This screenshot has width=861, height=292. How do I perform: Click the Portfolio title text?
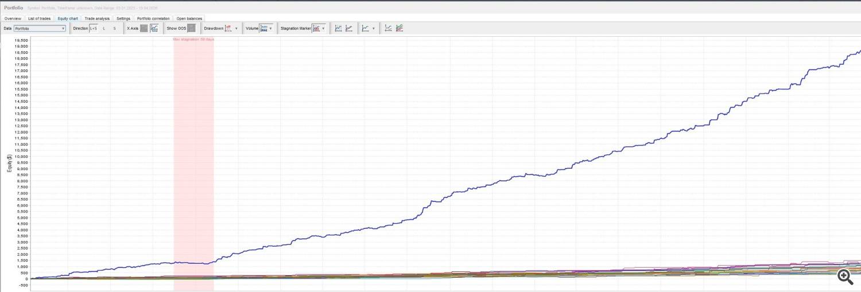click(13, 8)
